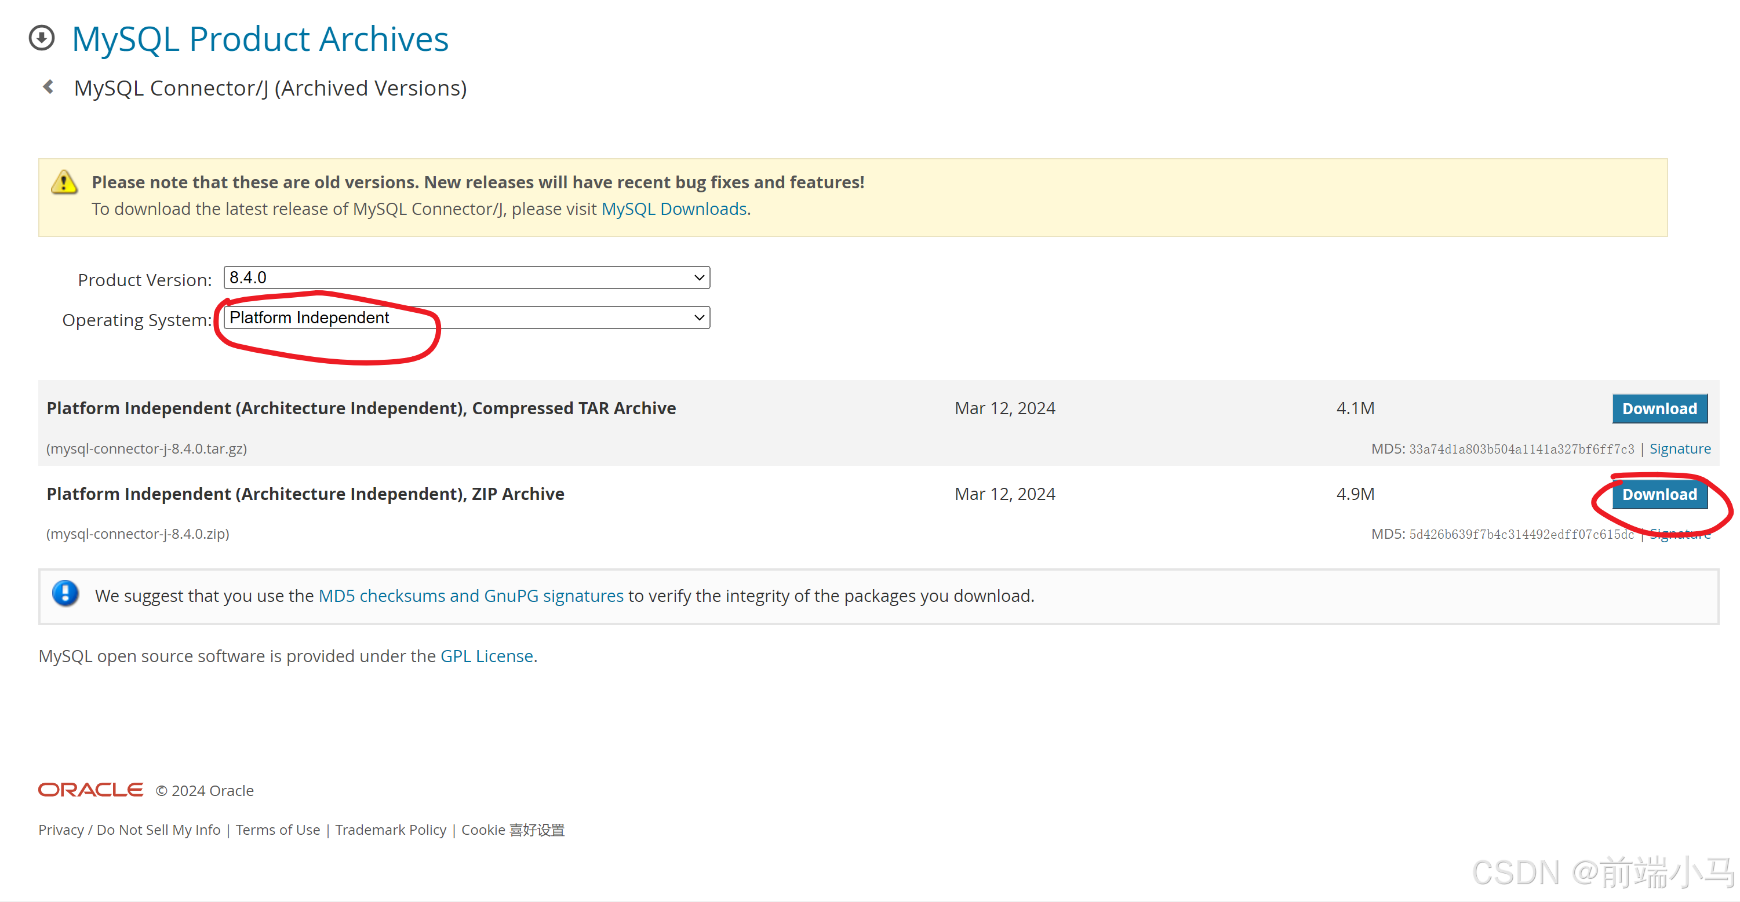
Task: Click Privacy / Do Not Sell My Info
Action: click(129, 830)
